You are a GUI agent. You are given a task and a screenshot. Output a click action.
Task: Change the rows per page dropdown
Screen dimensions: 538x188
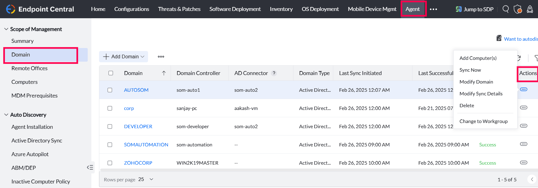click(x=146, y=179)
